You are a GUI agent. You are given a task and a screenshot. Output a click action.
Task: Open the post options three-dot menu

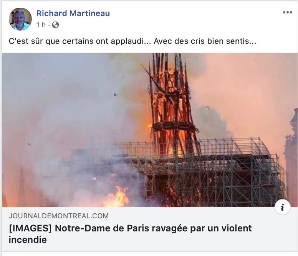point(287,13)
